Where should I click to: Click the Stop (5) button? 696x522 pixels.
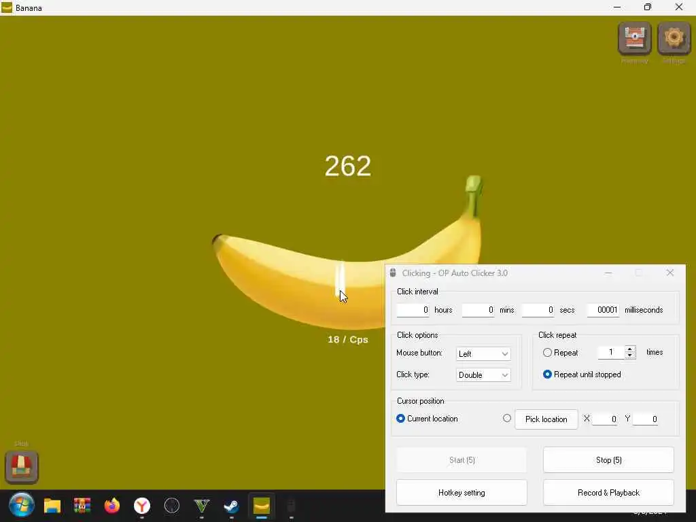click(608, 460)
